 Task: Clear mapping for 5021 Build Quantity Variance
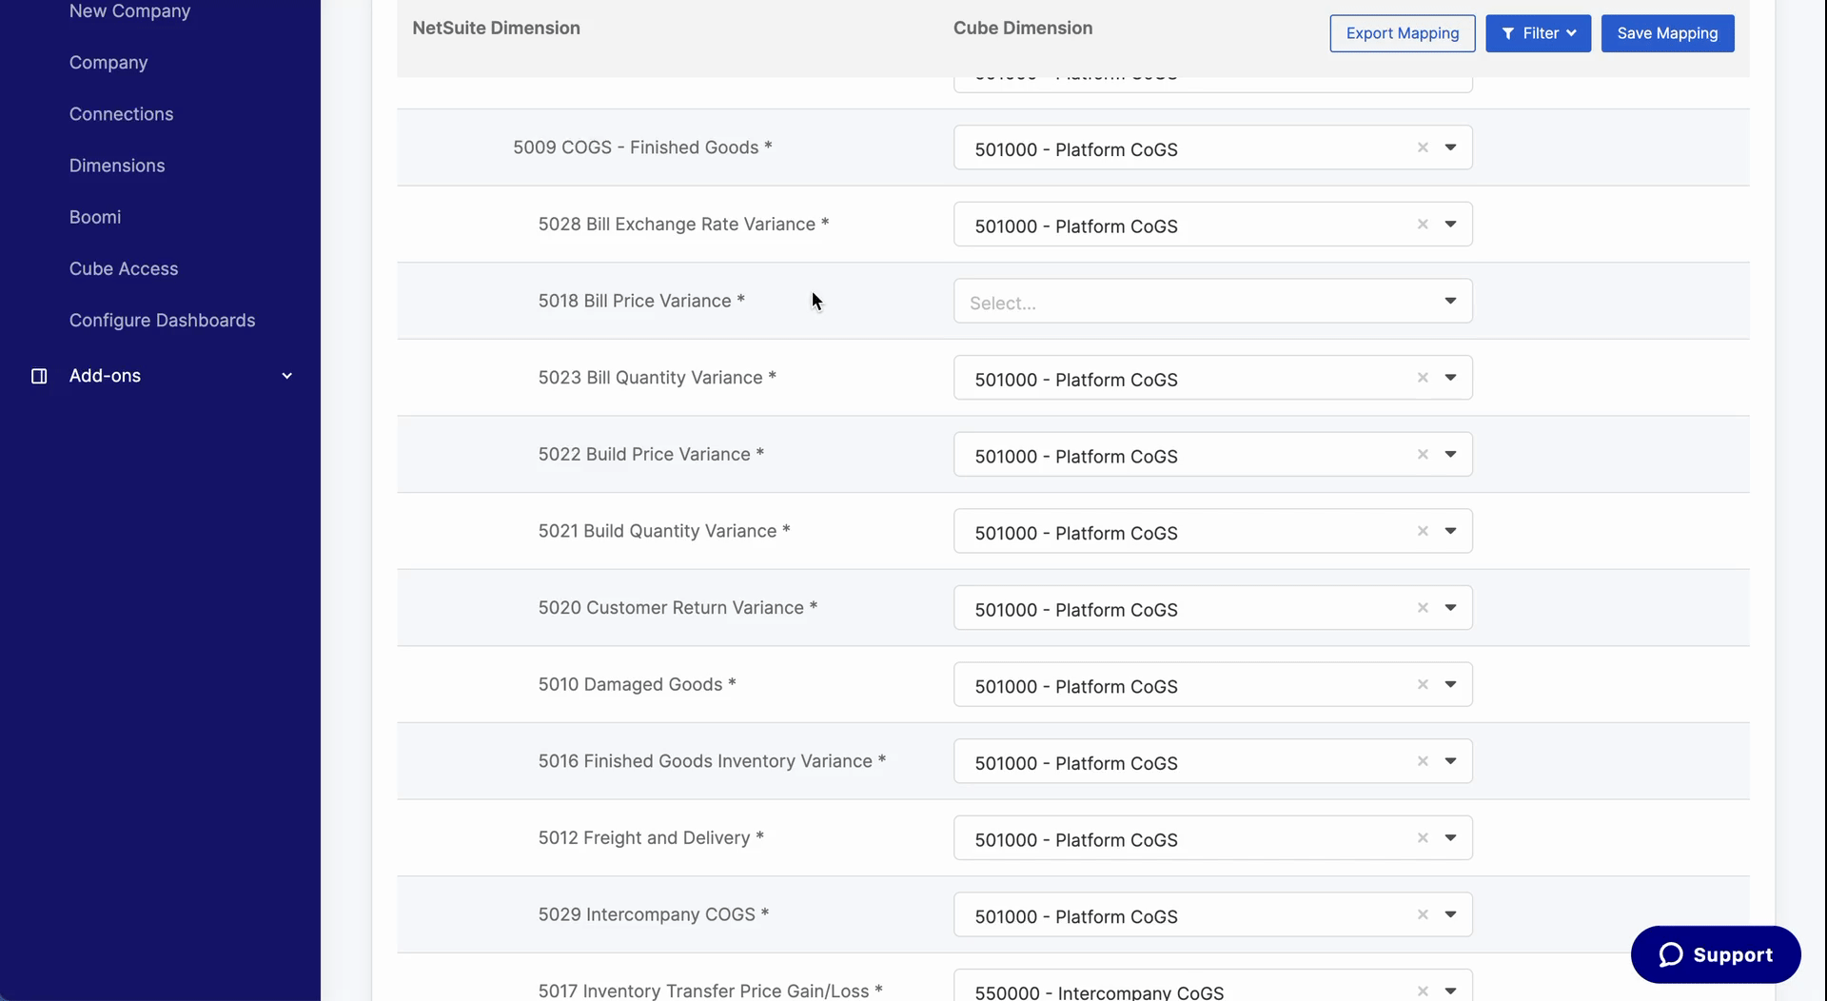[x=1423, y=531]
